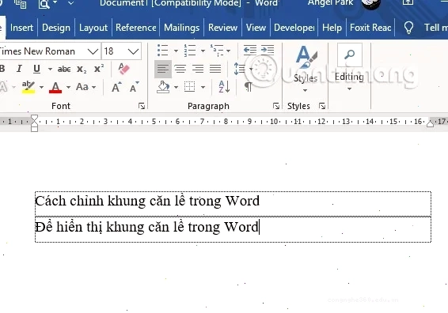Increase paragraph indent
The width and height of the screenshot is (448, 313).
pyautogui.click(x=268, y=51)
